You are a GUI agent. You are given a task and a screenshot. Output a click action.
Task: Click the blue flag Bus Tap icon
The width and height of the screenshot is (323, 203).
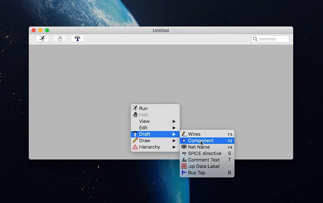(184, 173)
